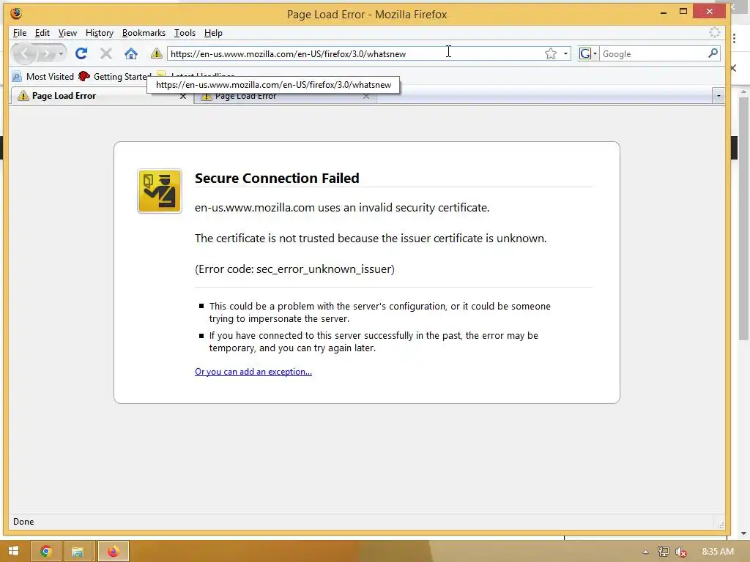The height and width of the screenshot is (562, 750).
Task: Click the background window's vertical scrollbar
Action: point(743,218)
